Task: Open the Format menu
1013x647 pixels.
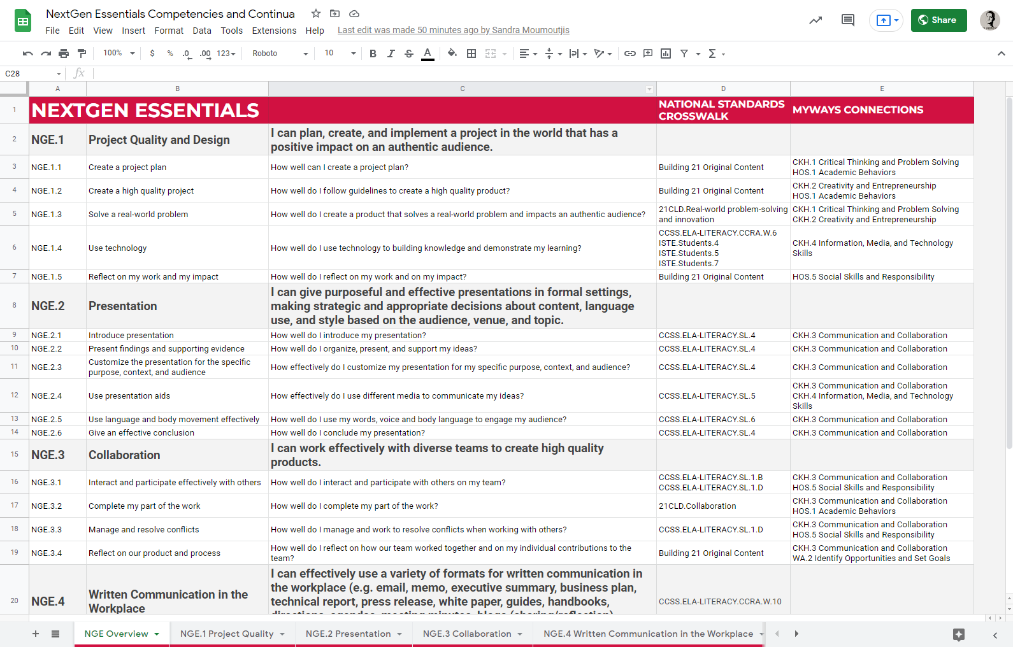Action: 169,31
